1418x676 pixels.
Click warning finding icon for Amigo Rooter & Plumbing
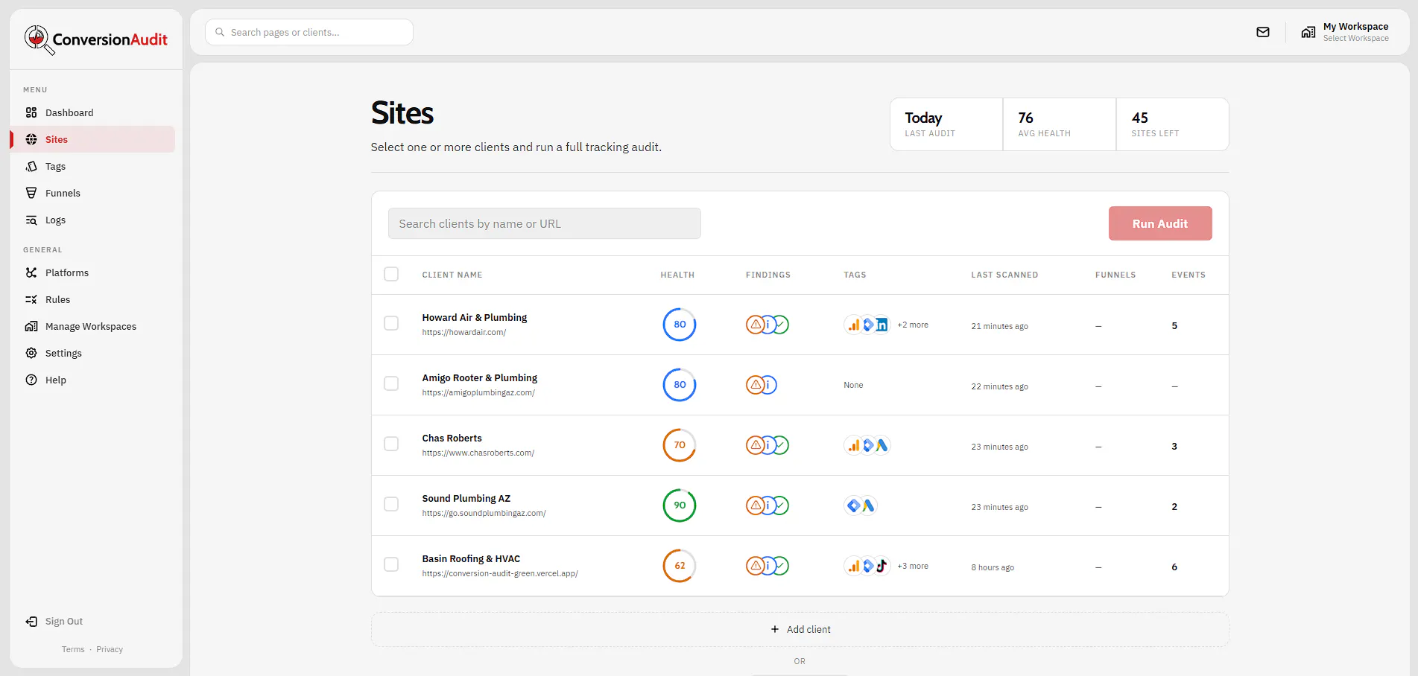tap(755, 385)
